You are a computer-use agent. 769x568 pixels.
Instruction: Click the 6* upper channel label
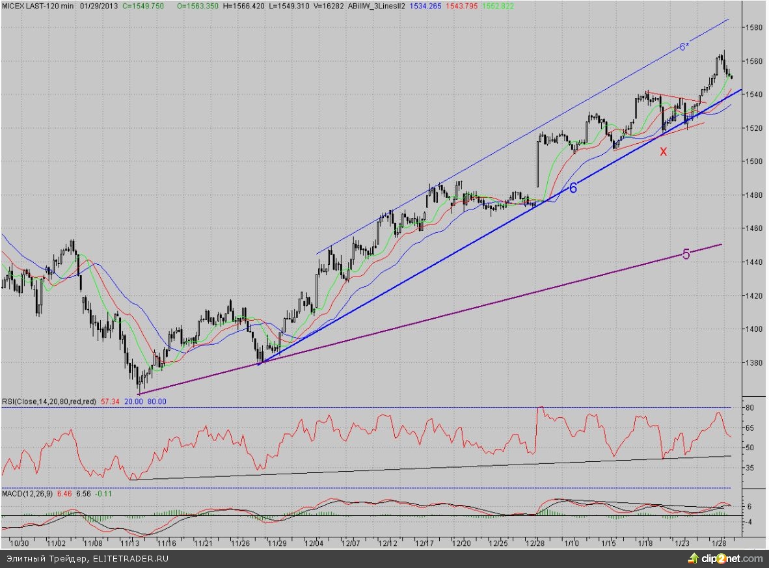coord(684,47)
